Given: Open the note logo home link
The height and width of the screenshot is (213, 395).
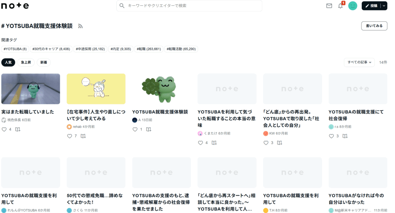Looking at the screenshot, I should 15,5.
